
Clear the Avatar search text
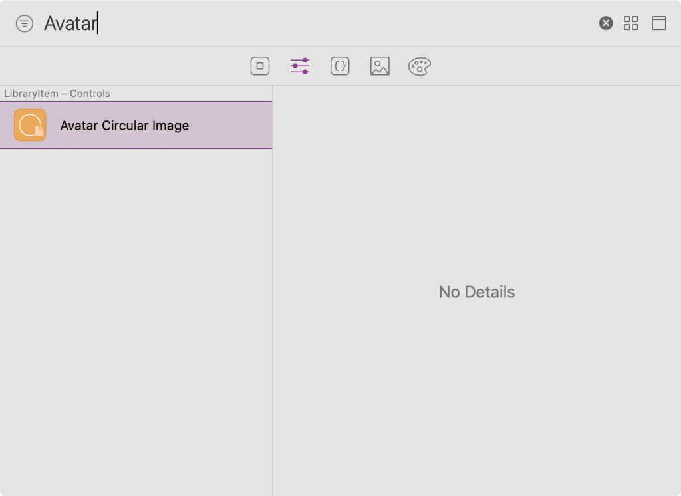click(x=605, y=23)
